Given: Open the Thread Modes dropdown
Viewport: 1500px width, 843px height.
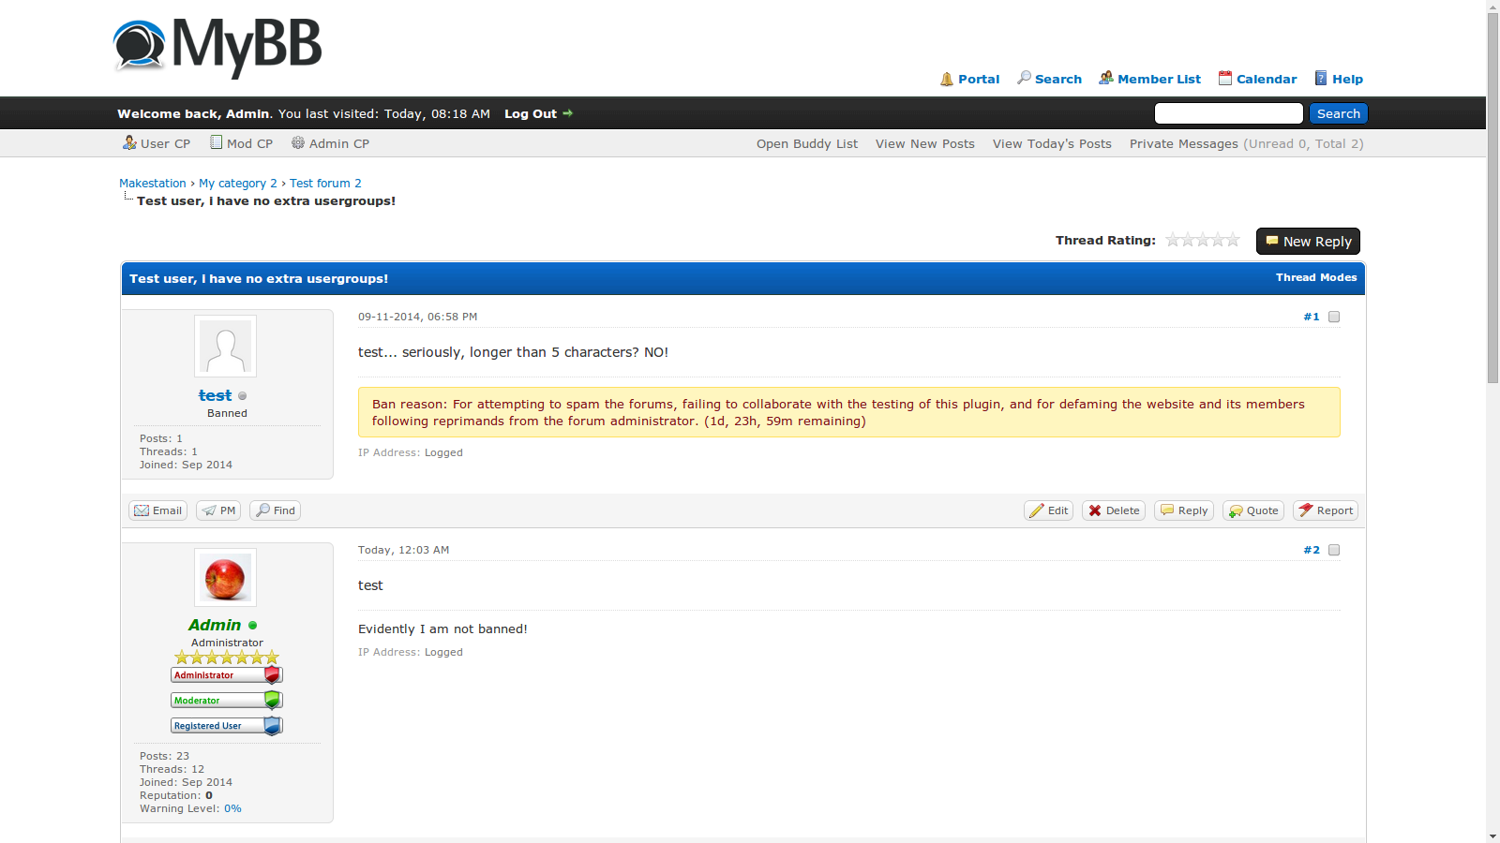Looking at the screenshot, I should [x=1315, y=278].
